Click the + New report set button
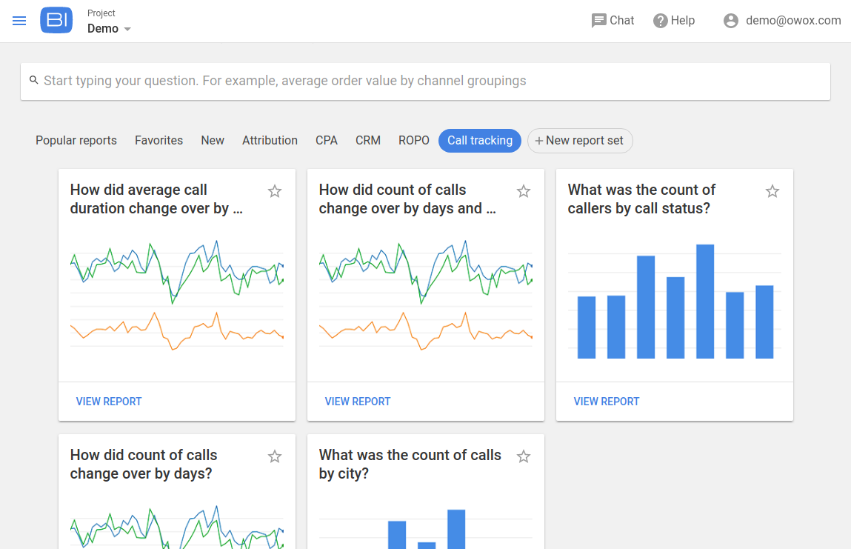851x549 pixels. [x=580, y=141]
